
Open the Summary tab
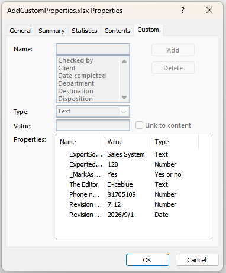[x=51, y=31]
